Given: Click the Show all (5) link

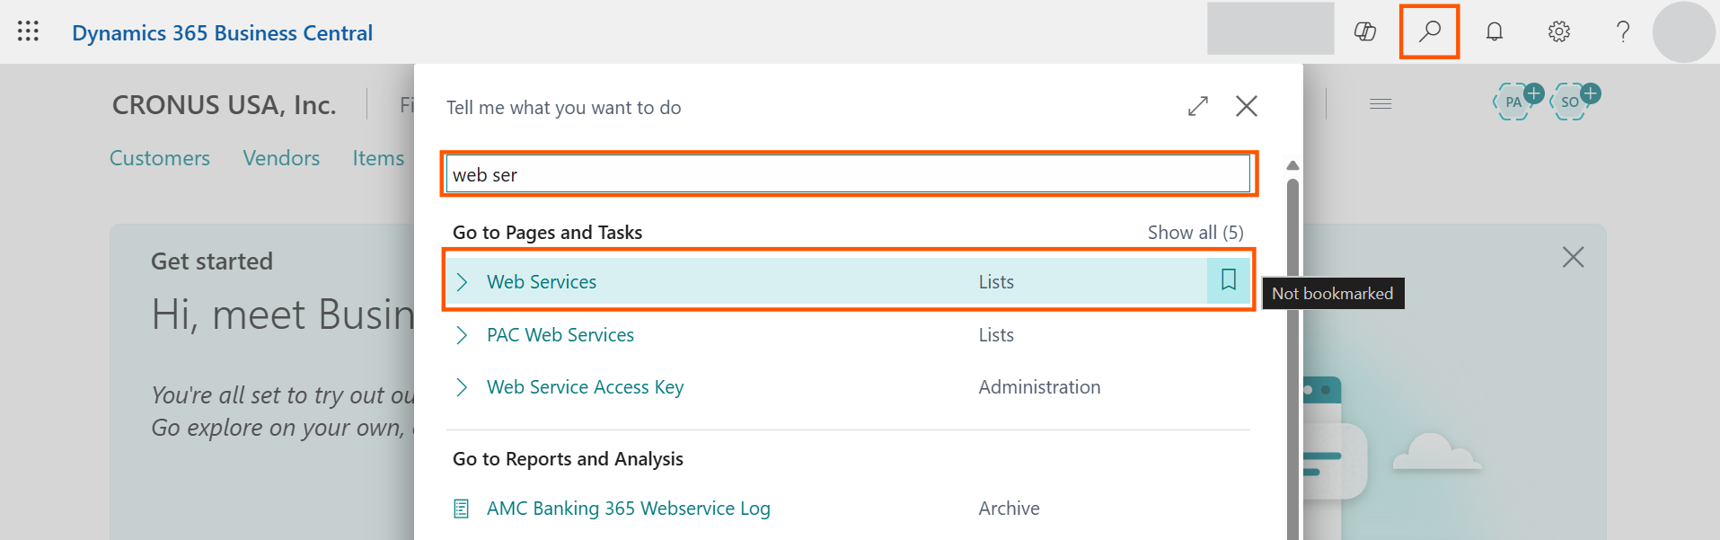Looking at the screenshot, I should 1195,233.
